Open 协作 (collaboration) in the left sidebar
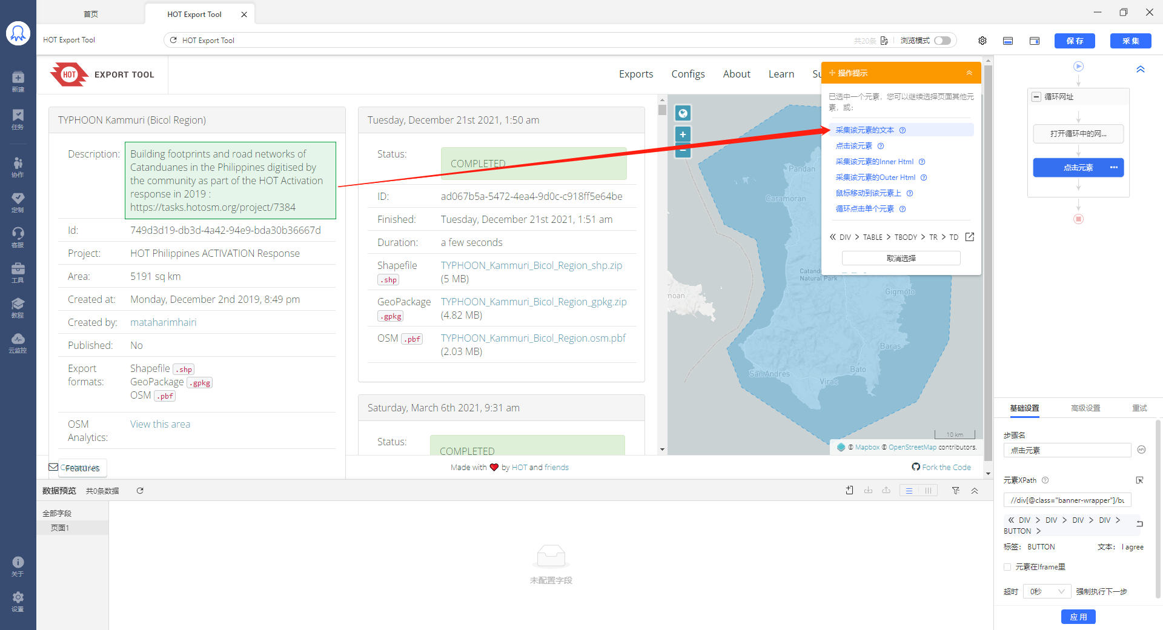 [x=18, y=167]
